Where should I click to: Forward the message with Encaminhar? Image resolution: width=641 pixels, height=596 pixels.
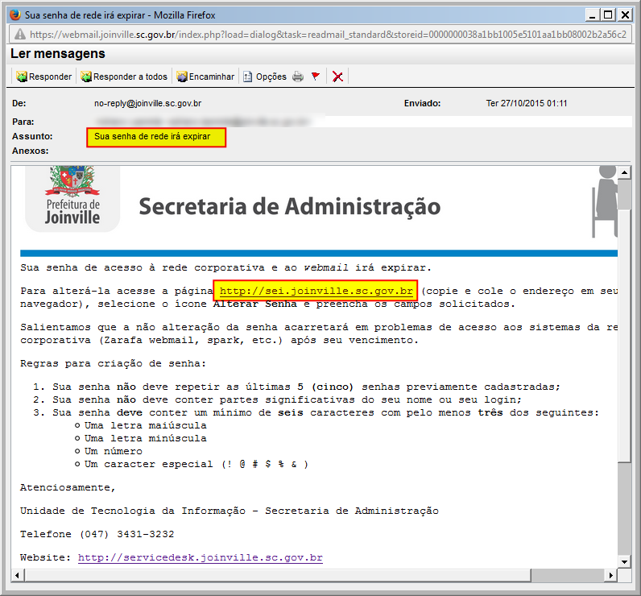[205, 77]
